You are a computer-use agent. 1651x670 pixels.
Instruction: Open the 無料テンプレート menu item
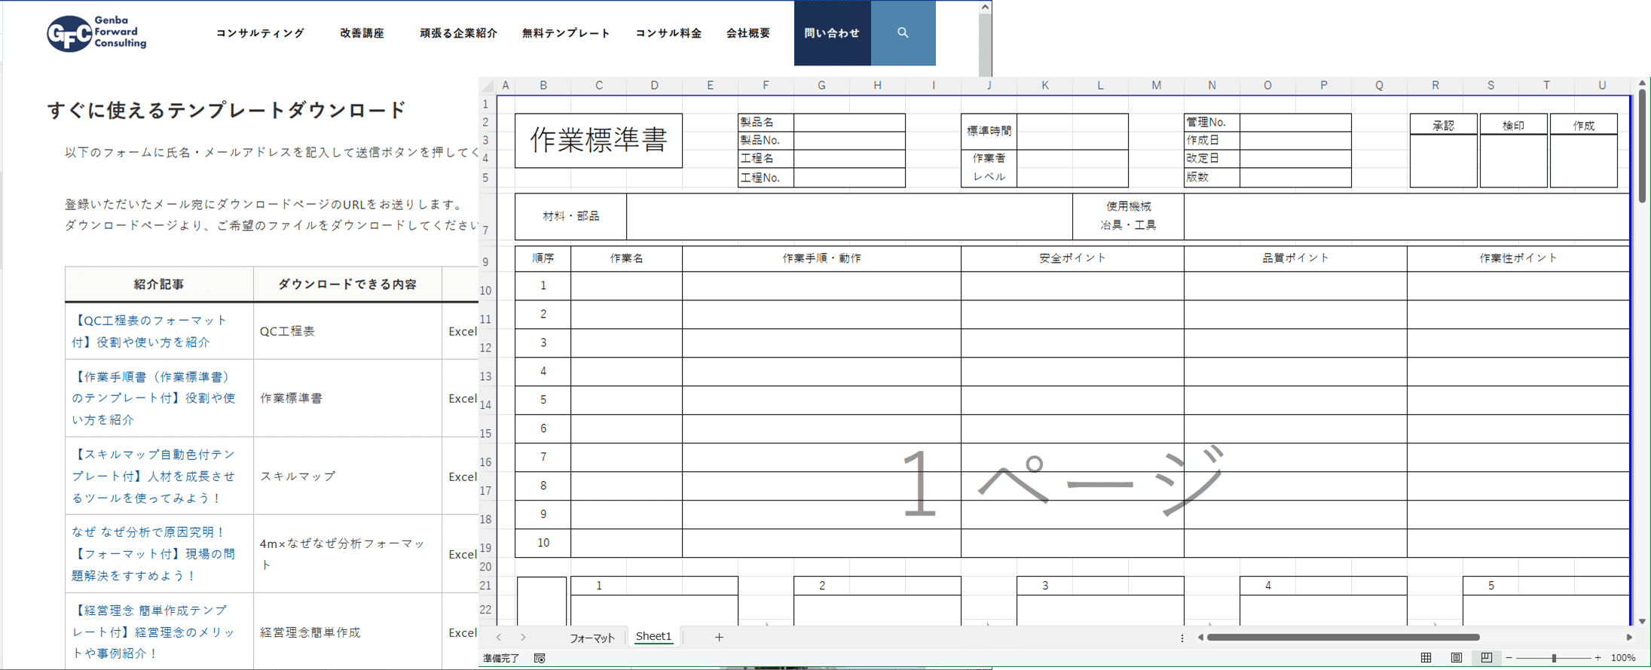pos(566,33)
